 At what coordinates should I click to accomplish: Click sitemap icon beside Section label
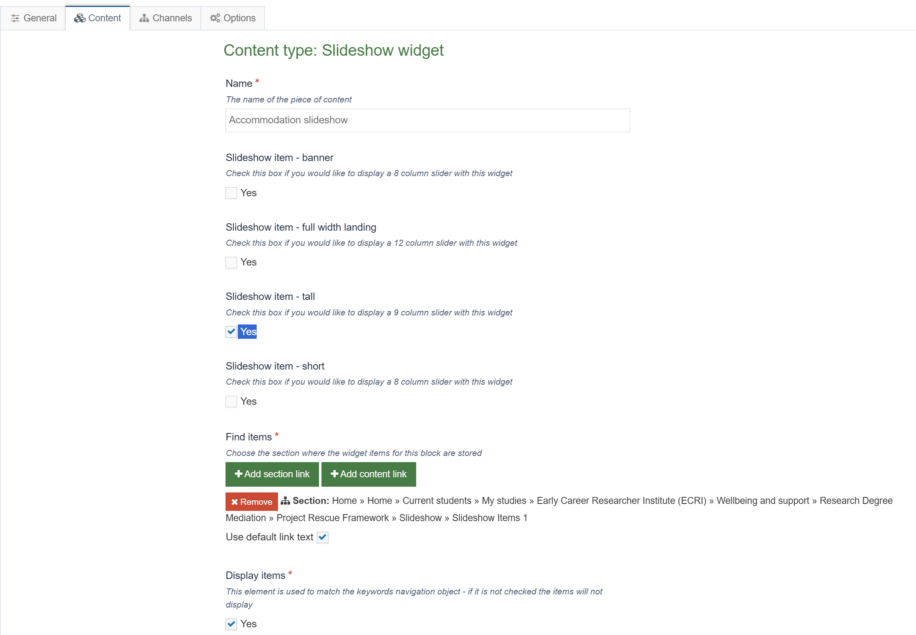click(285, 501)
